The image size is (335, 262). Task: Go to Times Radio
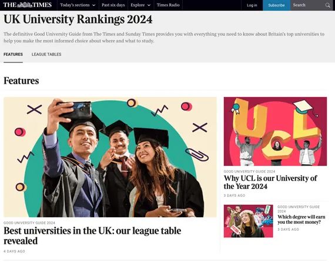tap(168, 5)
